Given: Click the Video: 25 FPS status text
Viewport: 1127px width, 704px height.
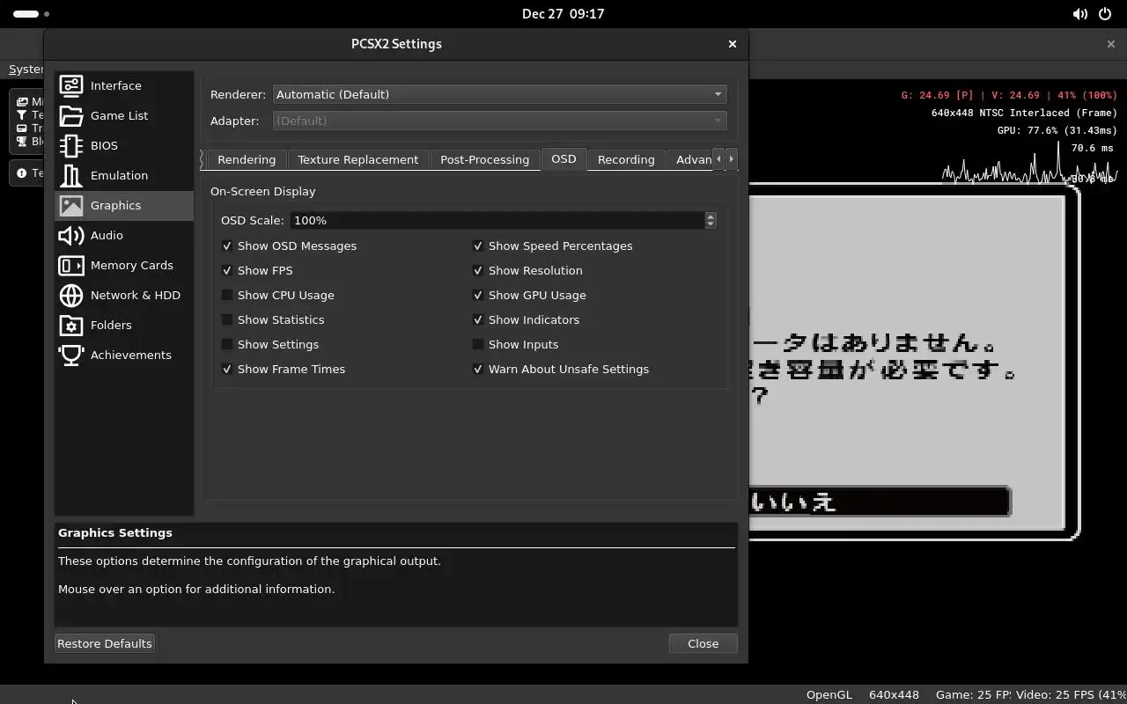Looking at the screenshot, I should (1071, 694).
